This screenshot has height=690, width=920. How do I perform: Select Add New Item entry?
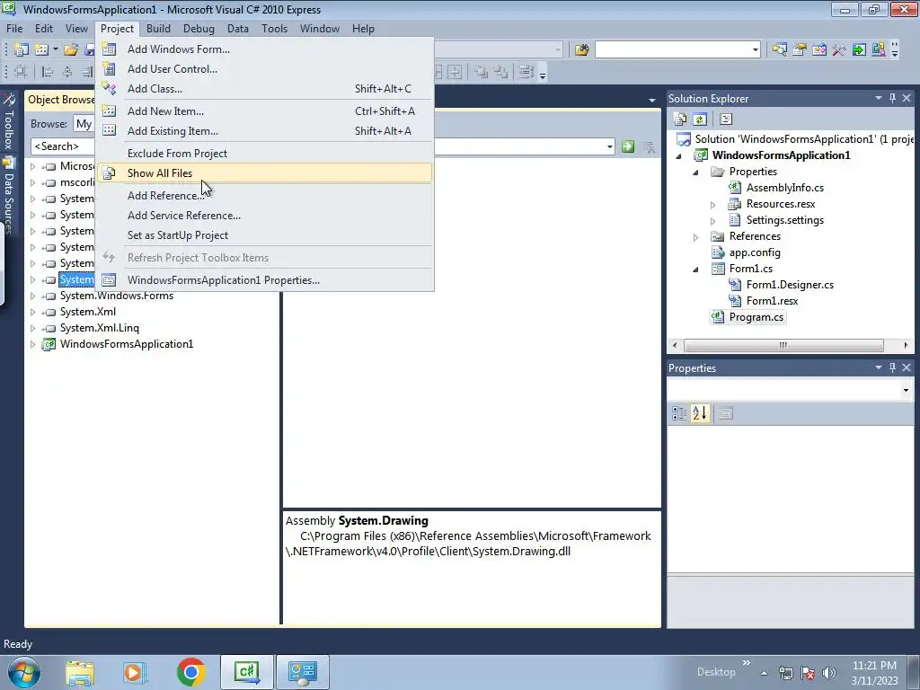(265, 111)
